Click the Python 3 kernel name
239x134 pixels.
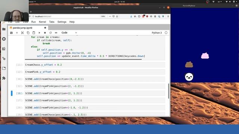coord(157,33)
